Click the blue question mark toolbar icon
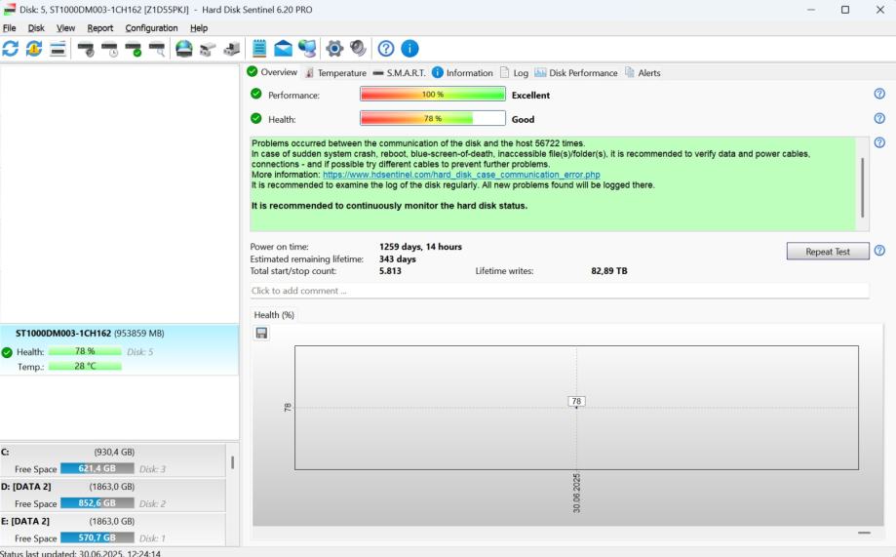Screen dimensions: 896x557 tap(386, 49)
